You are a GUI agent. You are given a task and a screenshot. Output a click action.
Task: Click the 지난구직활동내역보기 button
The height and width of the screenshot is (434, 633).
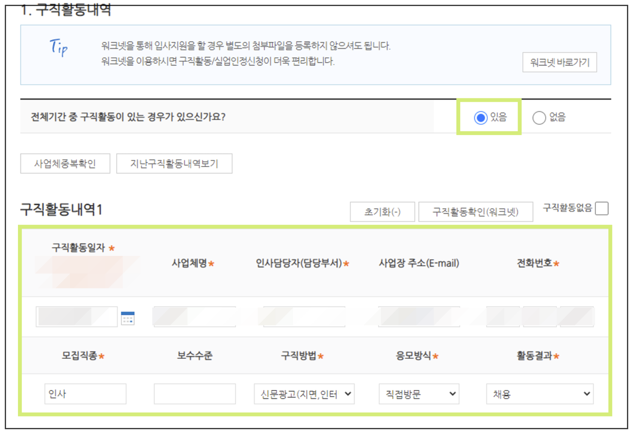174,163
